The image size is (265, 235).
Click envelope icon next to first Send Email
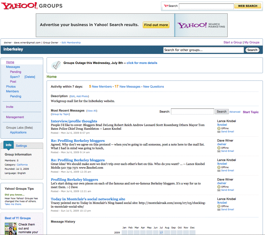point(219,132)
